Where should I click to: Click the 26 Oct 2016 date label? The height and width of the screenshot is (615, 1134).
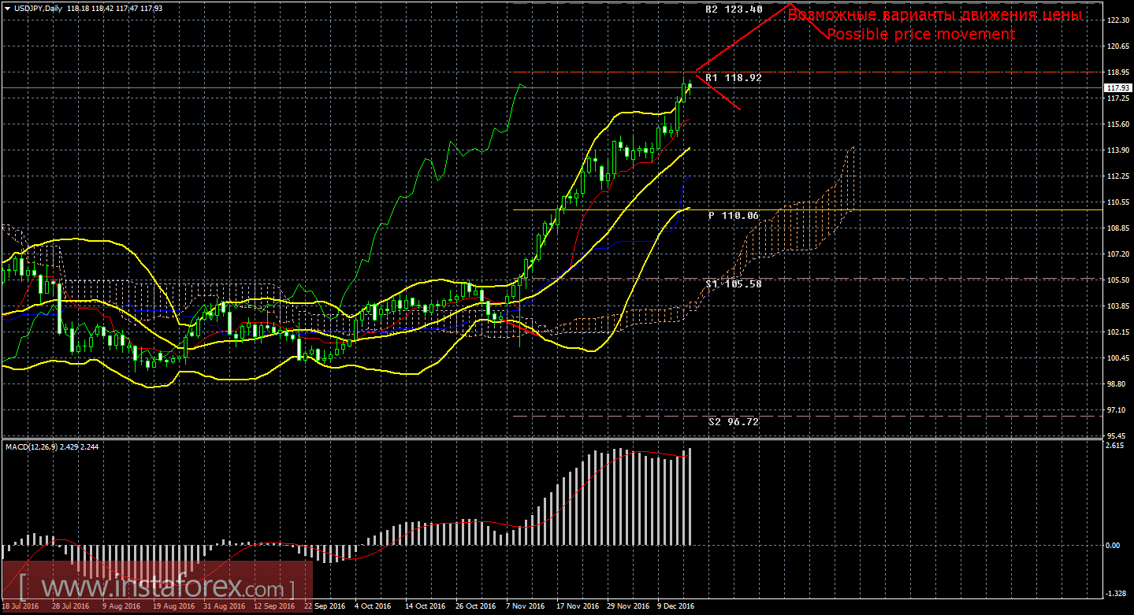[474, 607]
